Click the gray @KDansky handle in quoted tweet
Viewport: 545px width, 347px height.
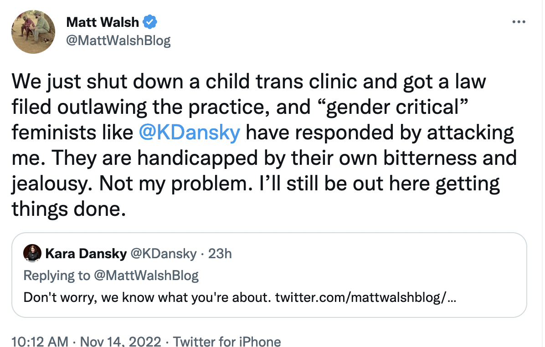pyautogui.click(x=163, y=254)
